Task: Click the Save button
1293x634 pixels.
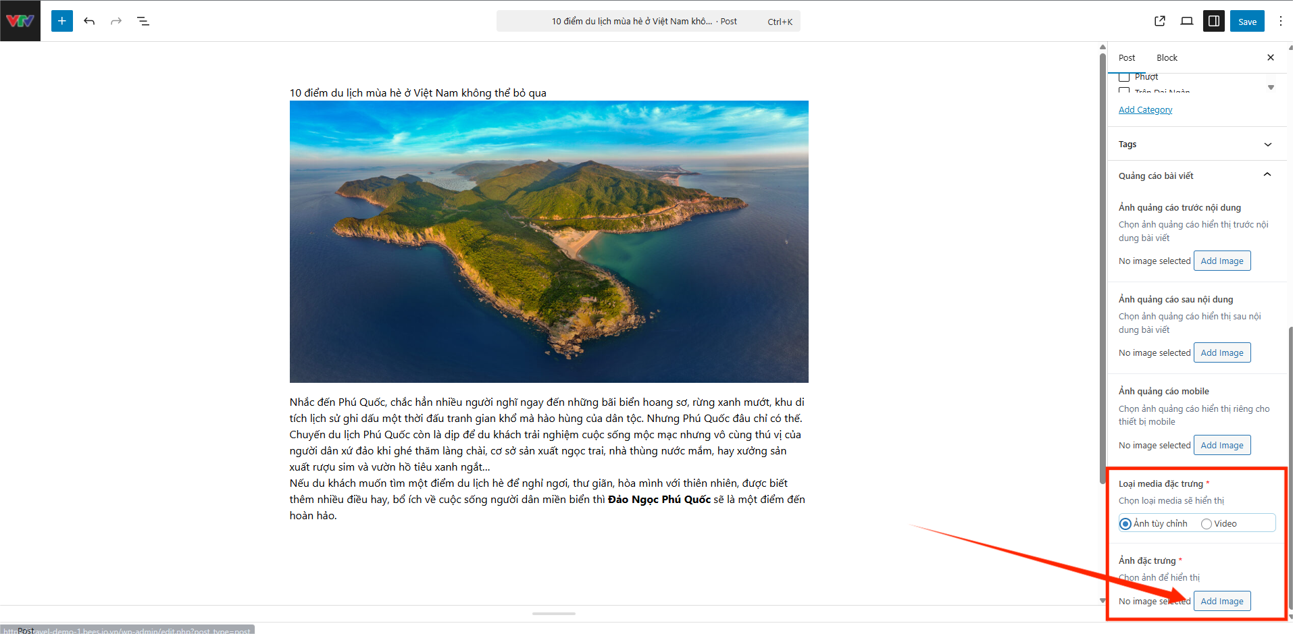Action: click(1247, 22)
